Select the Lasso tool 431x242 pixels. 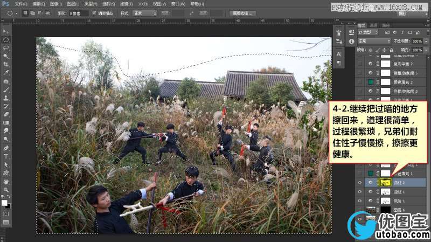click(6, 48)
